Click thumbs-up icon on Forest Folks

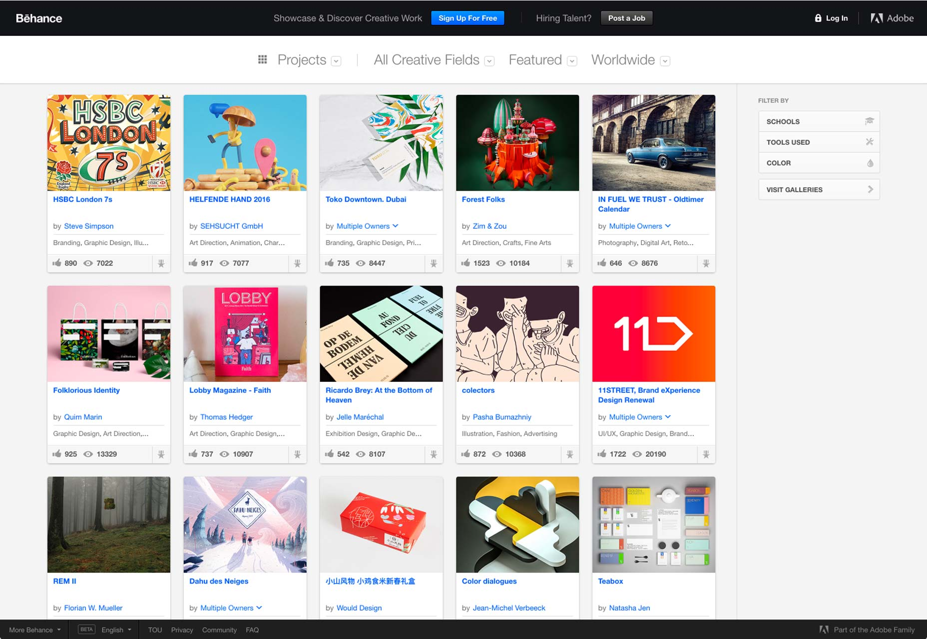(x=465, y=263)
